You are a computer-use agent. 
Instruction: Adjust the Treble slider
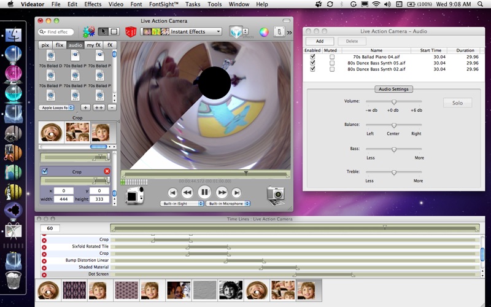[394, 173]
